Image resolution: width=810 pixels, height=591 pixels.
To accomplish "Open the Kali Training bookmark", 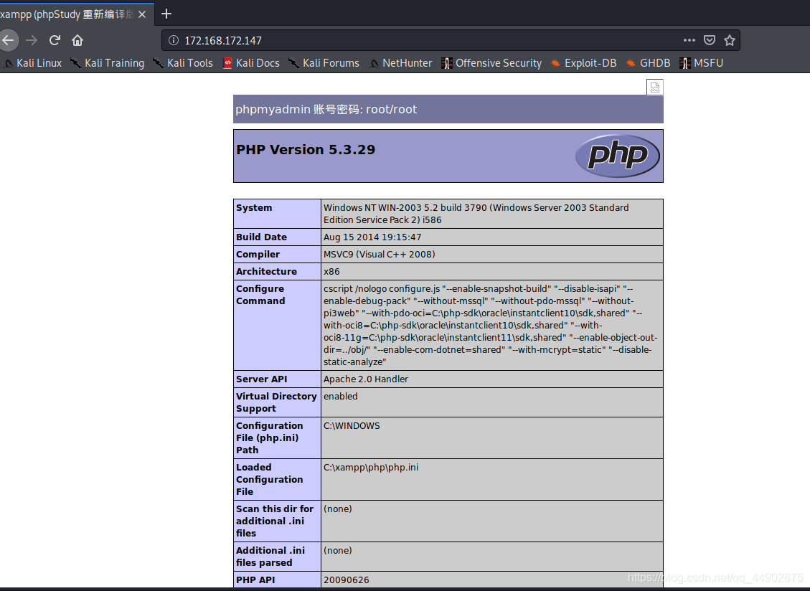I will click(x=108, y=63).
